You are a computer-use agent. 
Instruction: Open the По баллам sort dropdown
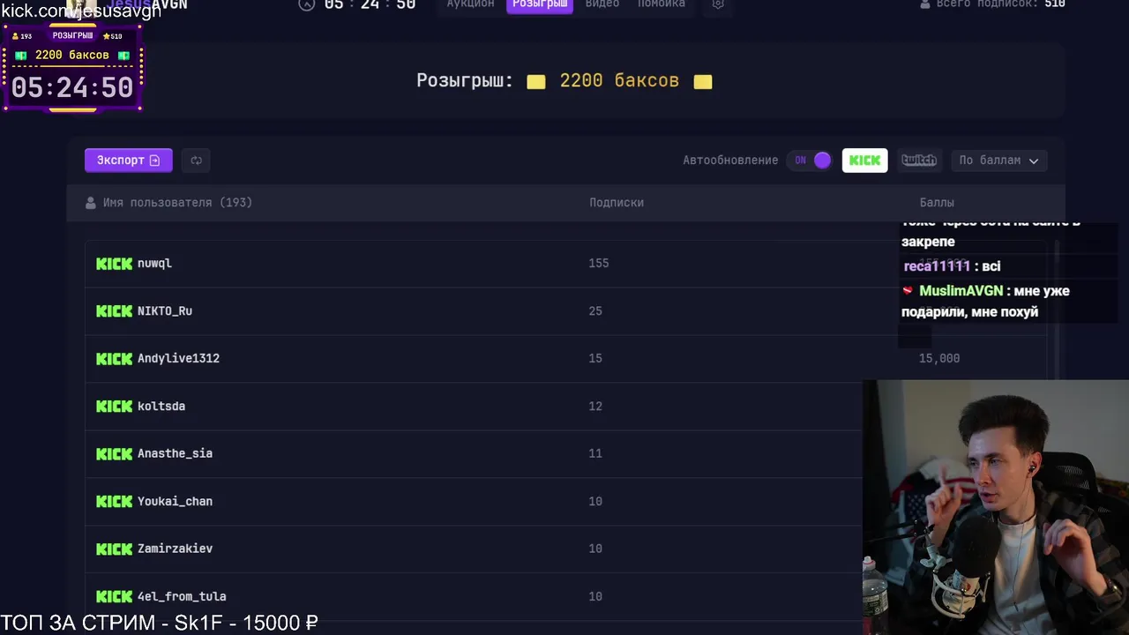click(998, 160)
